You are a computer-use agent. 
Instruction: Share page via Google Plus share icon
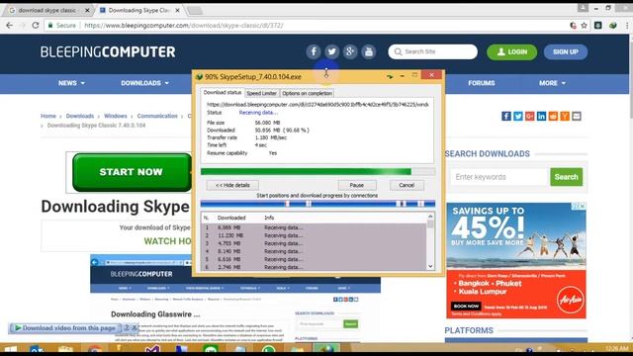530,117
